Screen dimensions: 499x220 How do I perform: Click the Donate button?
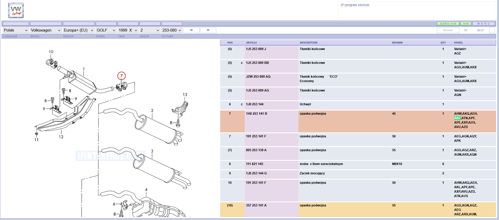click(x=448, y=30)
